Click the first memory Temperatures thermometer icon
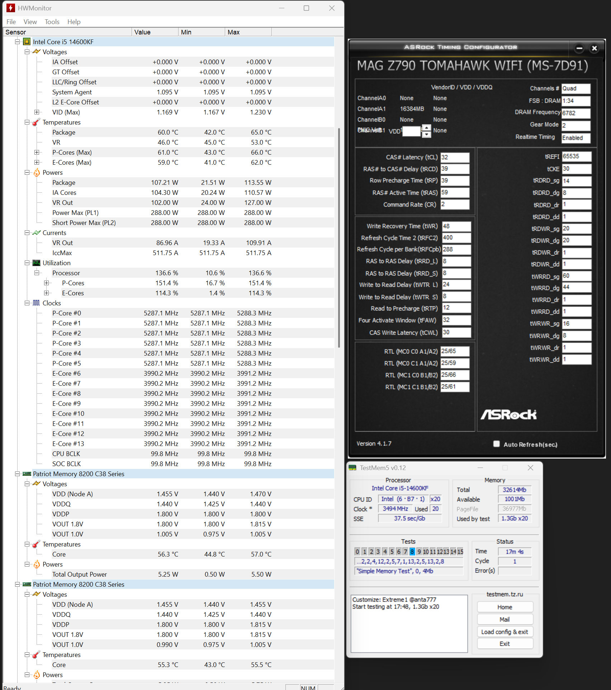Screen dimensions: 611x690 click(36, 544)
